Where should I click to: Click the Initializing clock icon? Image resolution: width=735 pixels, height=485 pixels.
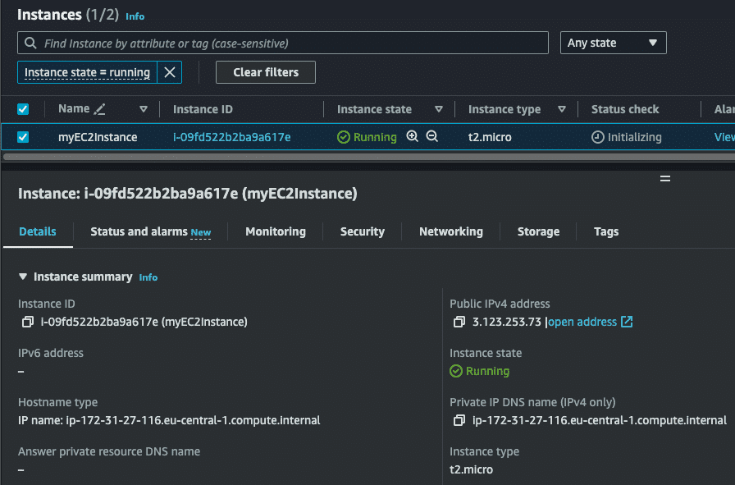coord(598,137)
